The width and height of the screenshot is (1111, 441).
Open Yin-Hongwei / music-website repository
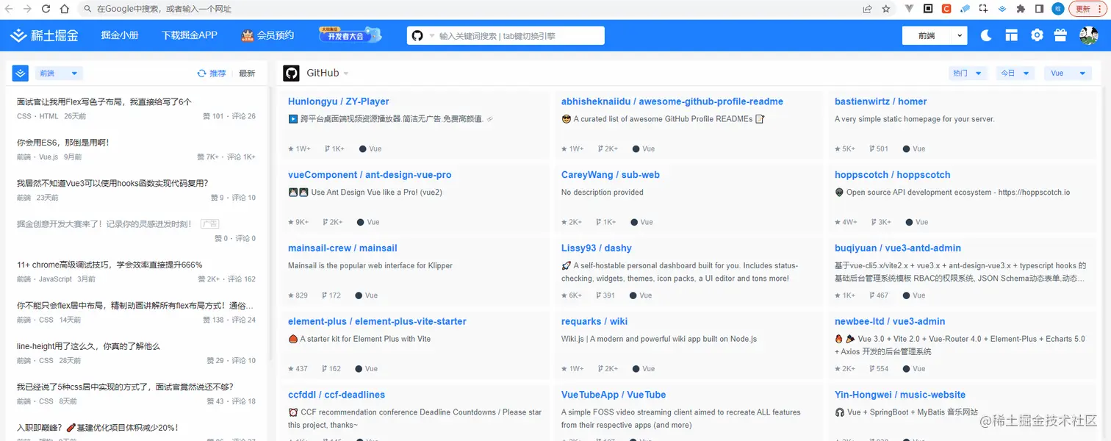point(900,395)
